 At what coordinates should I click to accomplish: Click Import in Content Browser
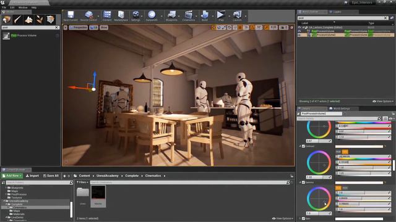[x=32, y=176]
